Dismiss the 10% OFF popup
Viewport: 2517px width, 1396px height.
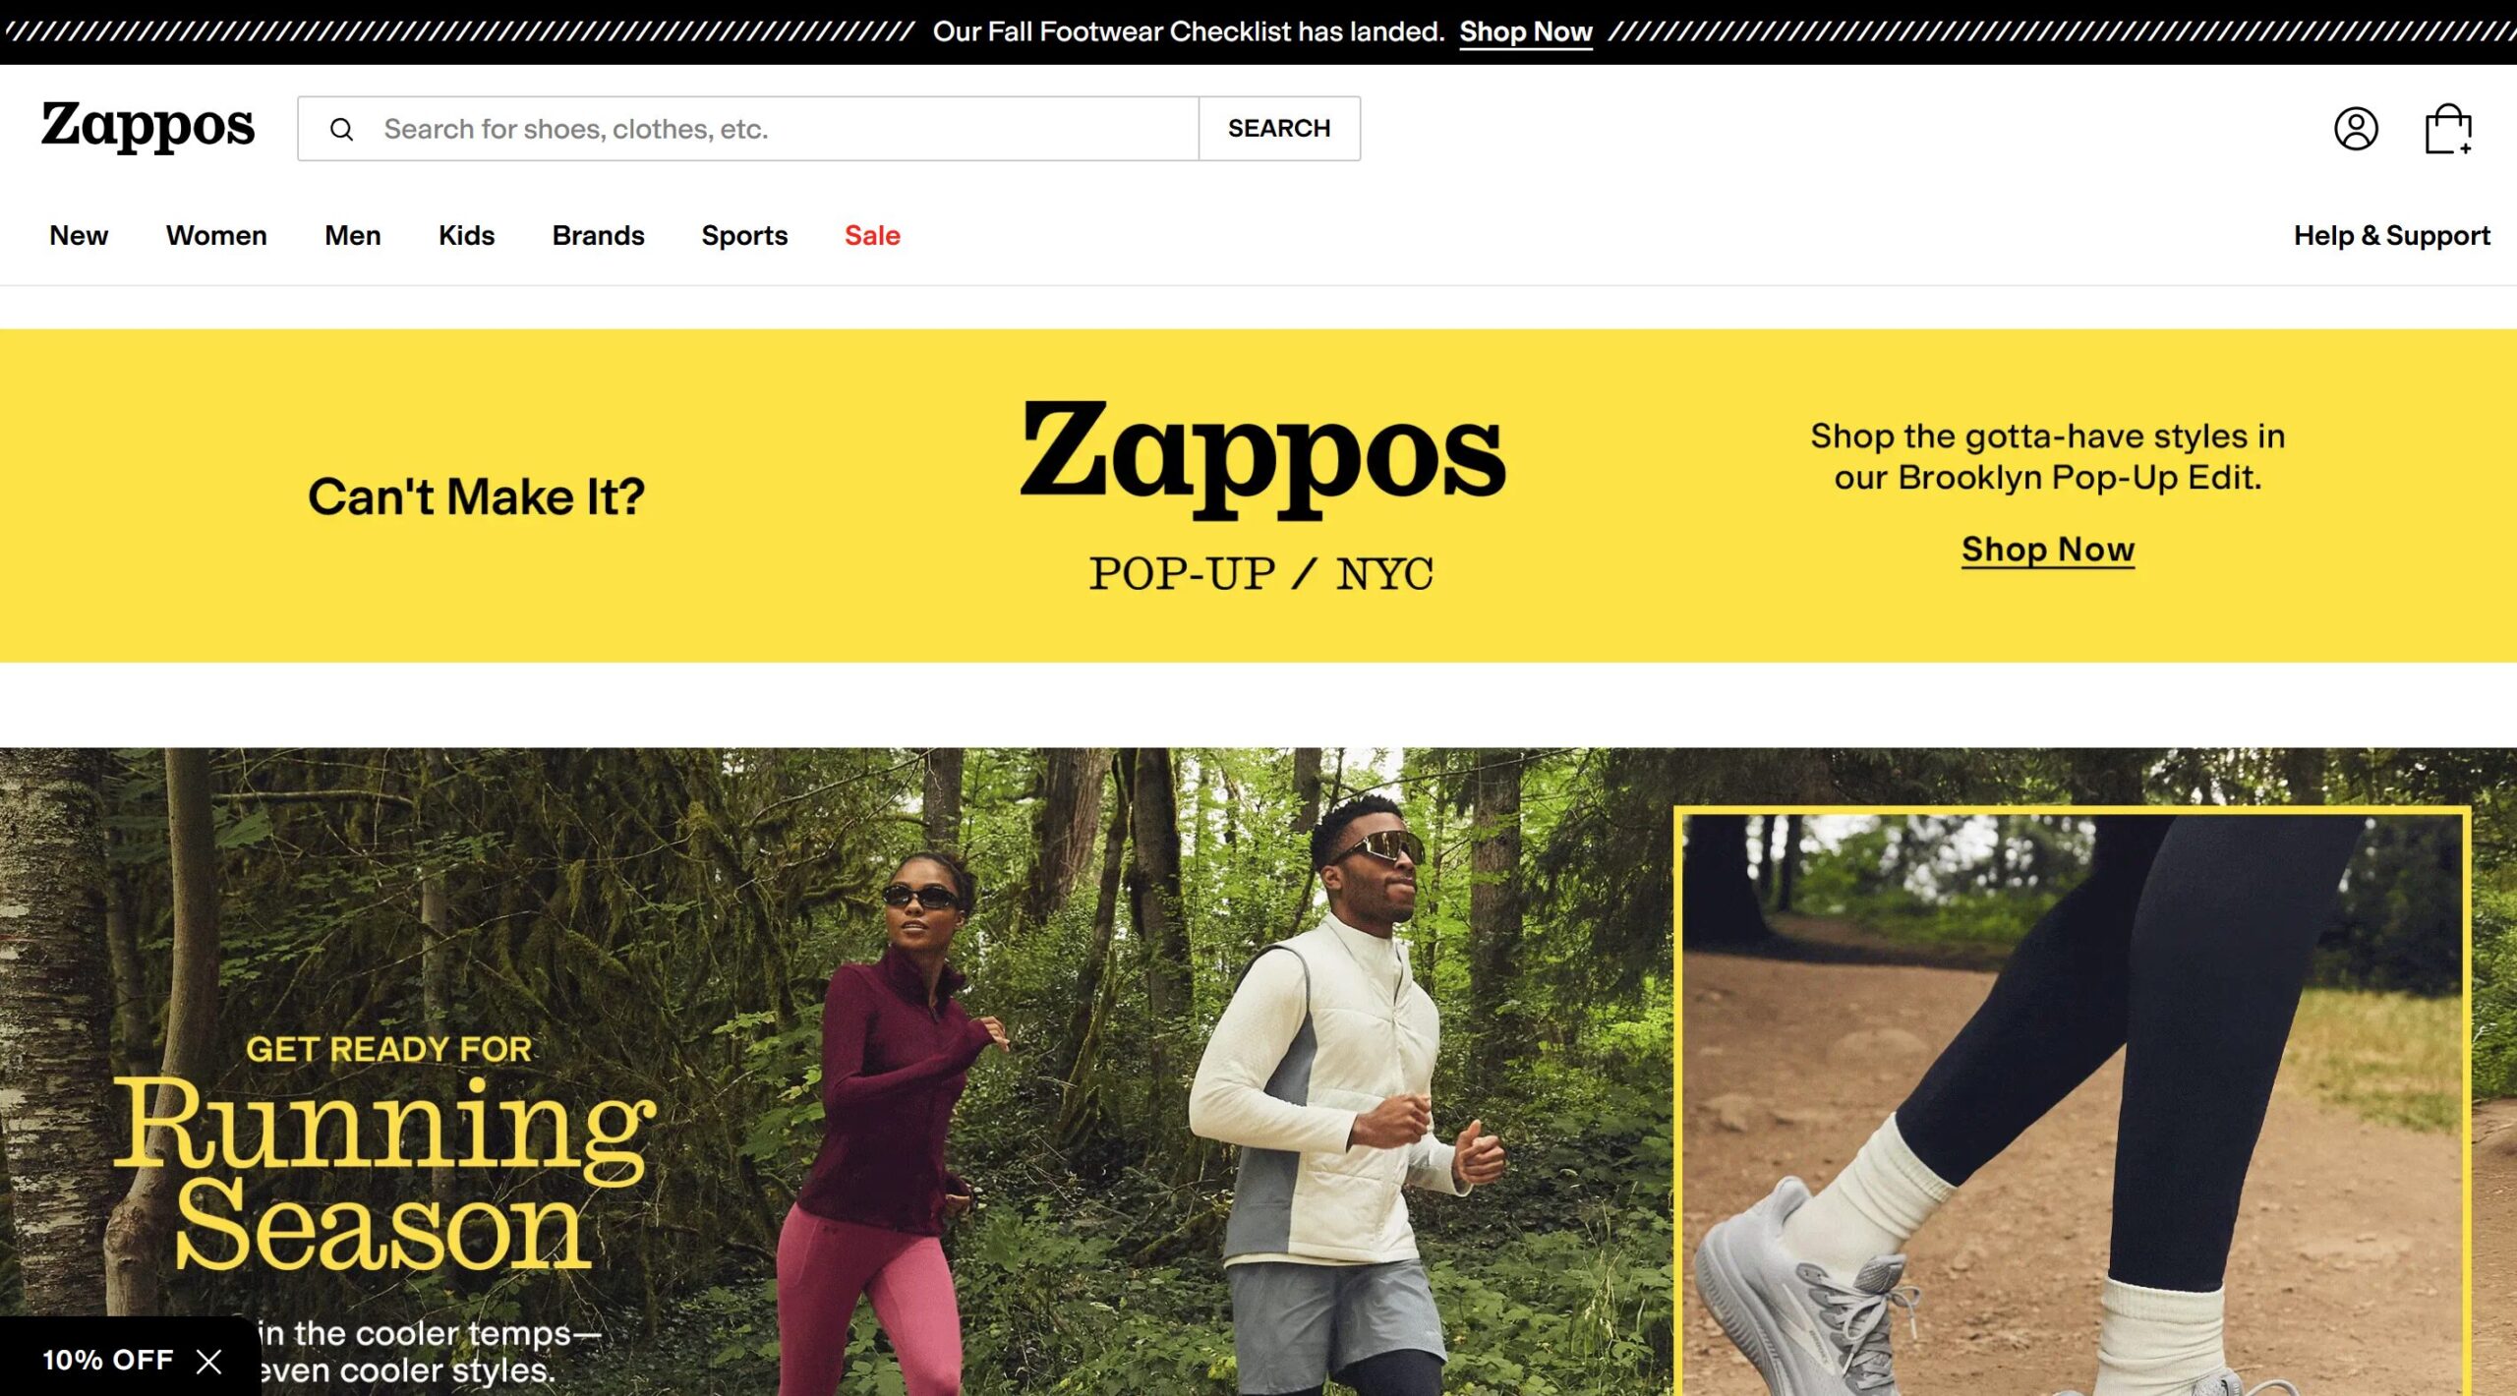coord(208,1361)
